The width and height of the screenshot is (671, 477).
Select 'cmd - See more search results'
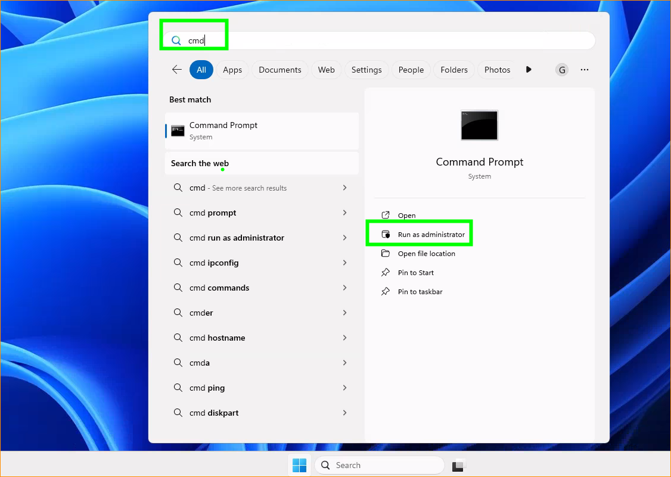tap(262, 188)
